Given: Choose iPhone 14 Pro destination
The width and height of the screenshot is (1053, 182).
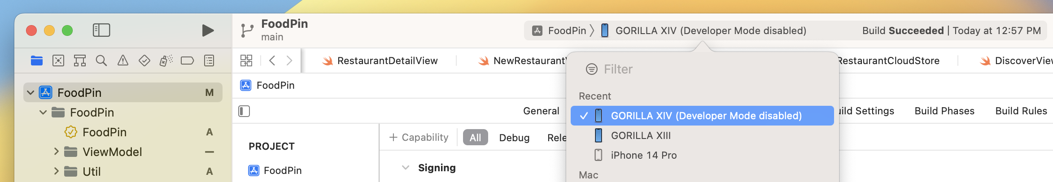Looking at the screenshot, I should pos(643,155).
